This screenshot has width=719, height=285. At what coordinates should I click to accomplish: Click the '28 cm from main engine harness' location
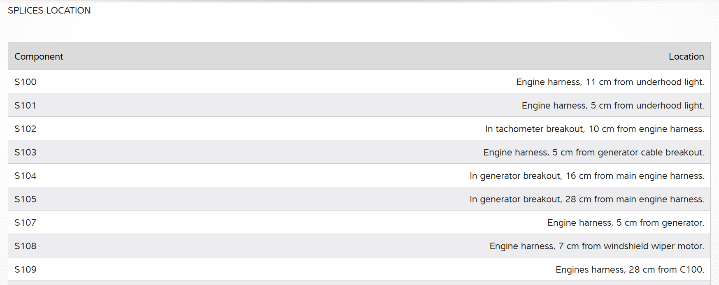click(634, 199)
